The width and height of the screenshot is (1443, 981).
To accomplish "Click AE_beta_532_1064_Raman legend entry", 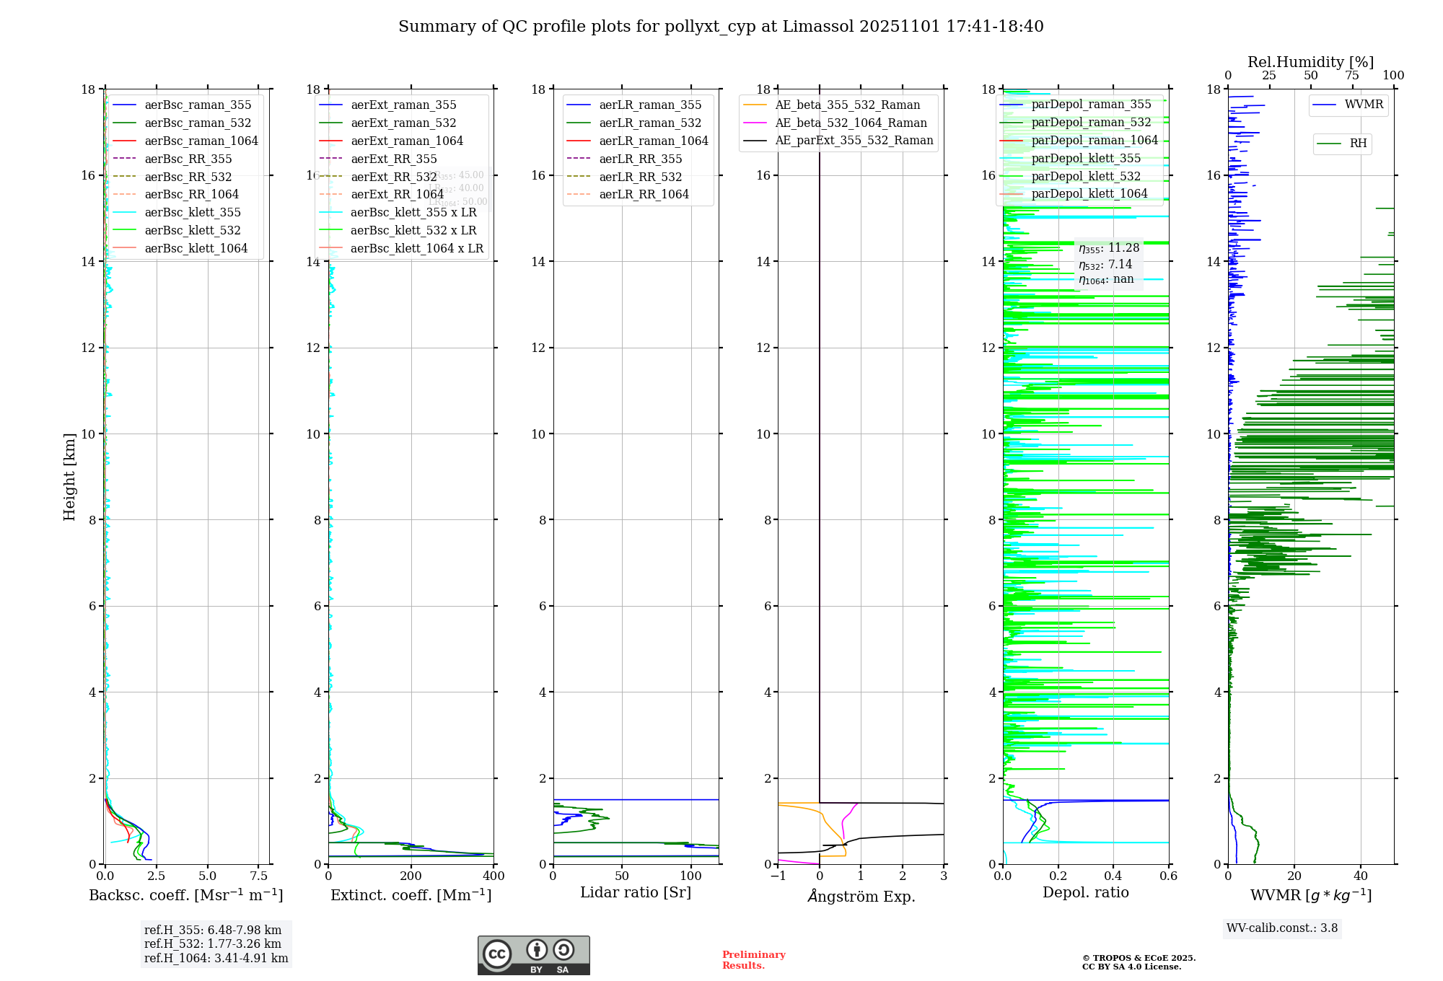I will tap(851, 123).
